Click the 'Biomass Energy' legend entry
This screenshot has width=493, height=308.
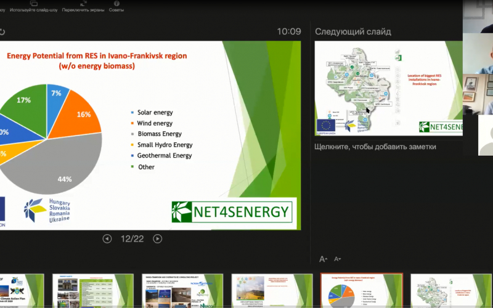pos(157,134)
